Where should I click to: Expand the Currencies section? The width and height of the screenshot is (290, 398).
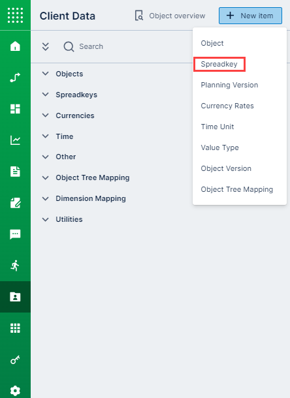(x=68, y=115)
